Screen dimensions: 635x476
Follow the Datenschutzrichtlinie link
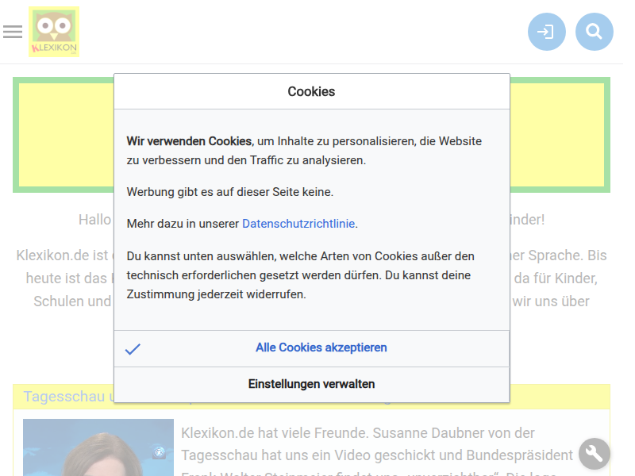tap(298, 224)
